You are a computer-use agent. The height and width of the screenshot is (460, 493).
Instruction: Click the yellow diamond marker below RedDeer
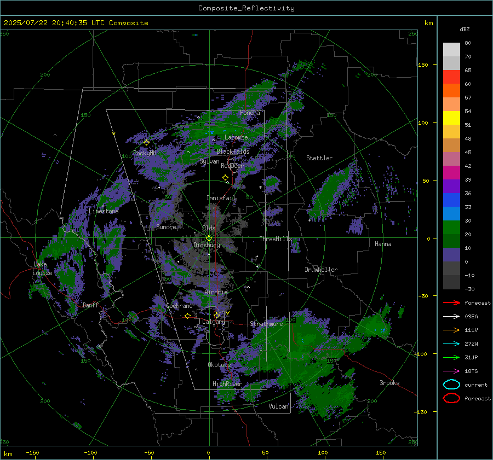coord(225,178)
